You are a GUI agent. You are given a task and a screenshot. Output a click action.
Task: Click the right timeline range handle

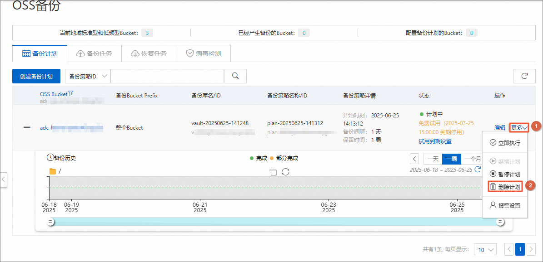point(500,222)
